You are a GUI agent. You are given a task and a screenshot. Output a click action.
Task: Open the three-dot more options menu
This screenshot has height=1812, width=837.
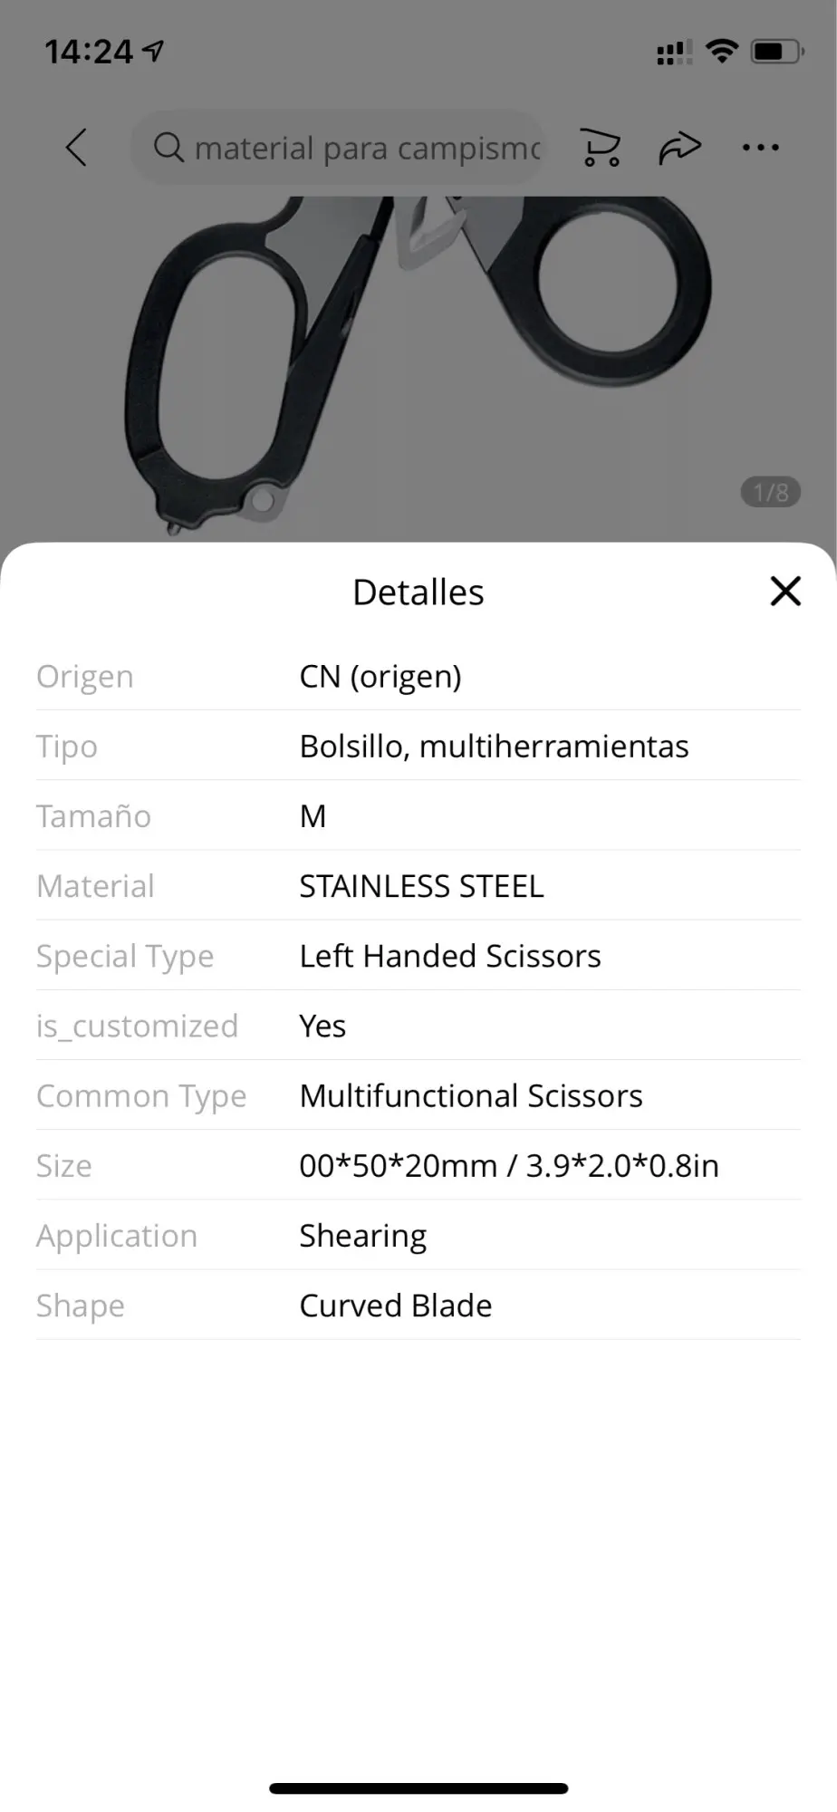(760, 148)
